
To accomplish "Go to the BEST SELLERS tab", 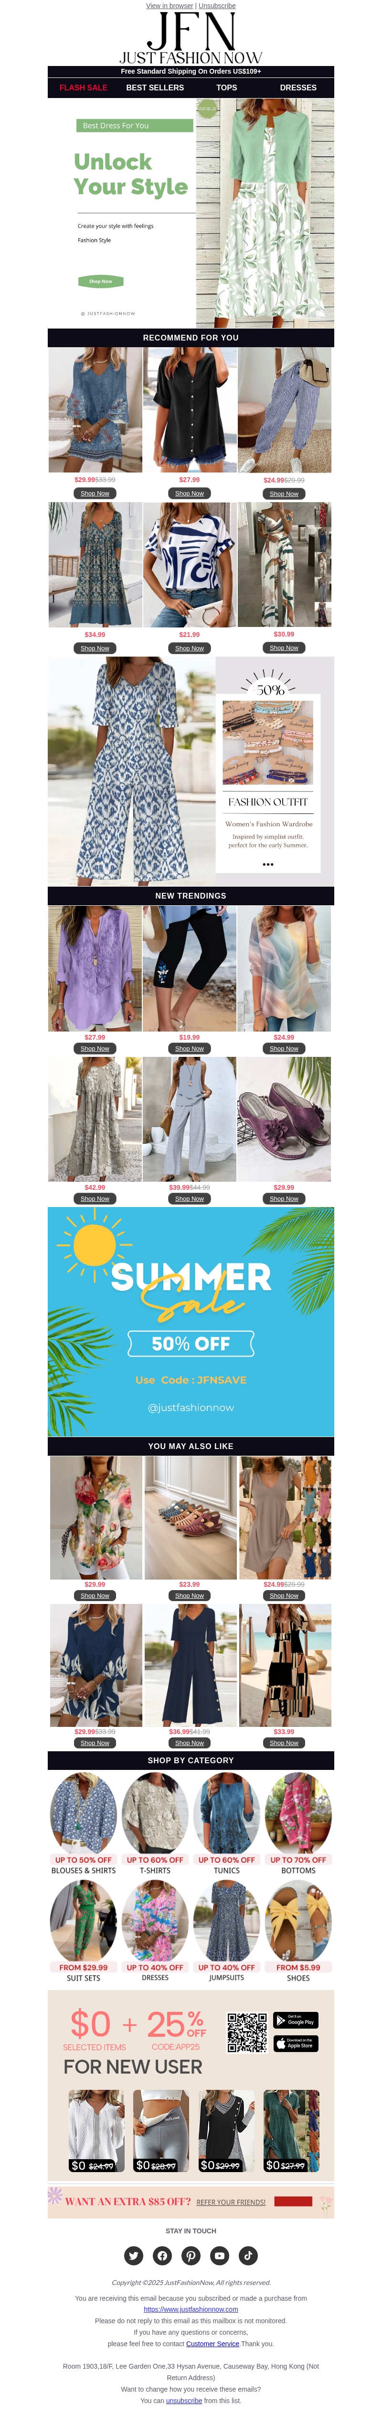I will tap(155, 87).
